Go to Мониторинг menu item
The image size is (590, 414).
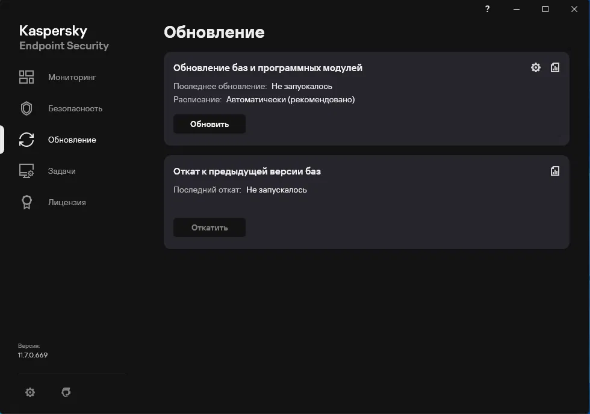click(x=72, y=77)
